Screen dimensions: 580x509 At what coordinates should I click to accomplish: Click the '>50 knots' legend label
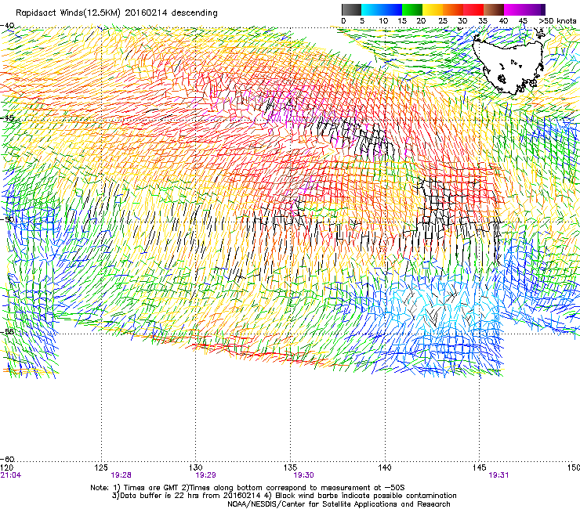pos(557,21)
